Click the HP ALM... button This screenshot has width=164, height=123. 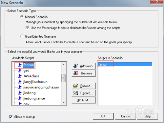click(84, 100)
